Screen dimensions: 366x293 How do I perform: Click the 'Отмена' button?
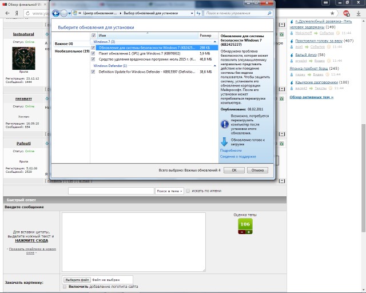[x=257, y=170]
